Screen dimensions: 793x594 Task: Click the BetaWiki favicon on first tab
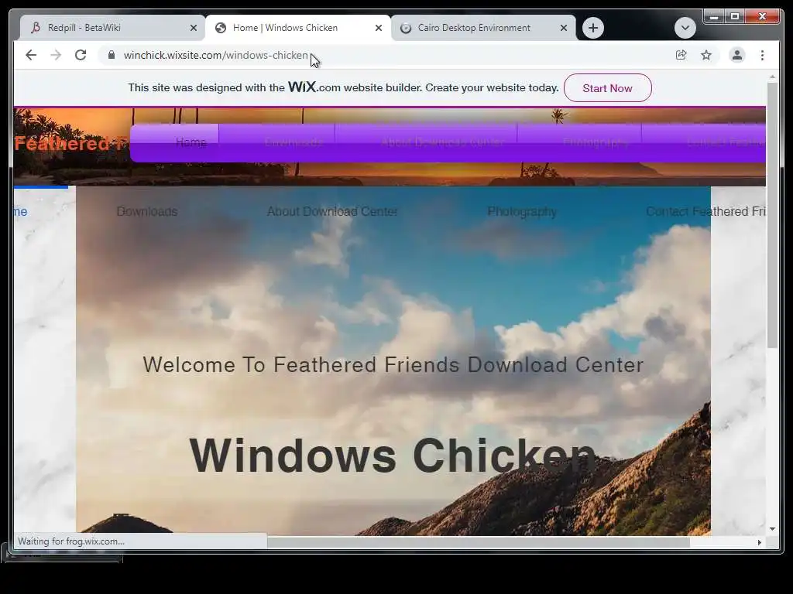click(x=36, y=28)
